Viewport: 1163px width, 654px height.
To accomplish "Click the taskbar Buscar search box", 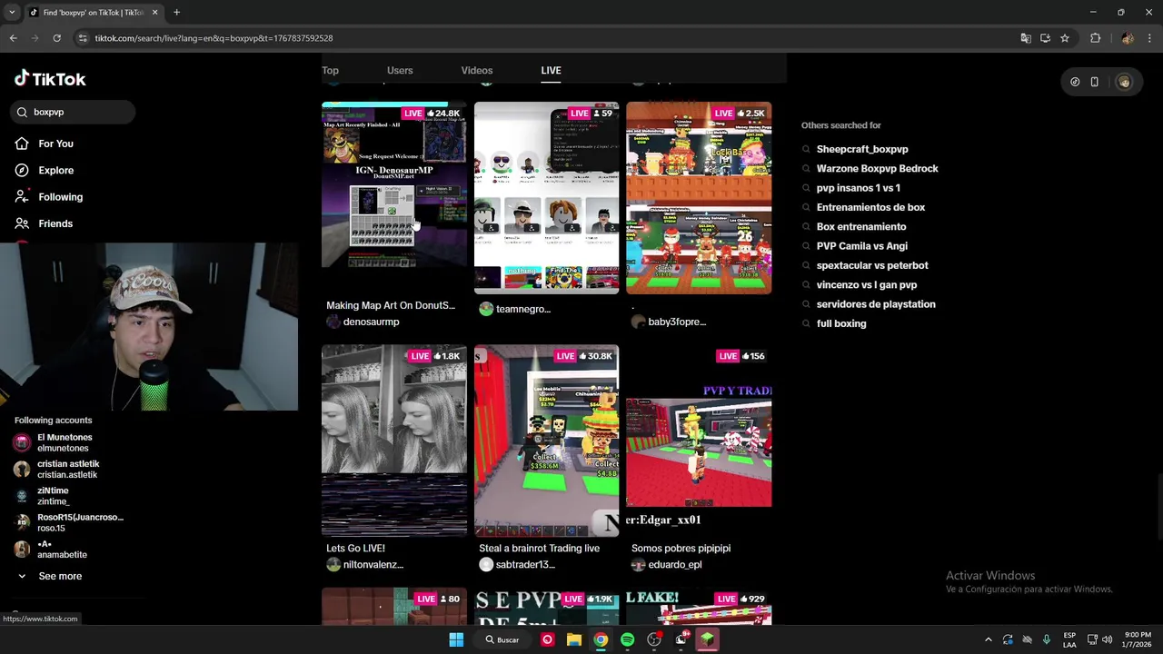I will [x=502, y=639].
